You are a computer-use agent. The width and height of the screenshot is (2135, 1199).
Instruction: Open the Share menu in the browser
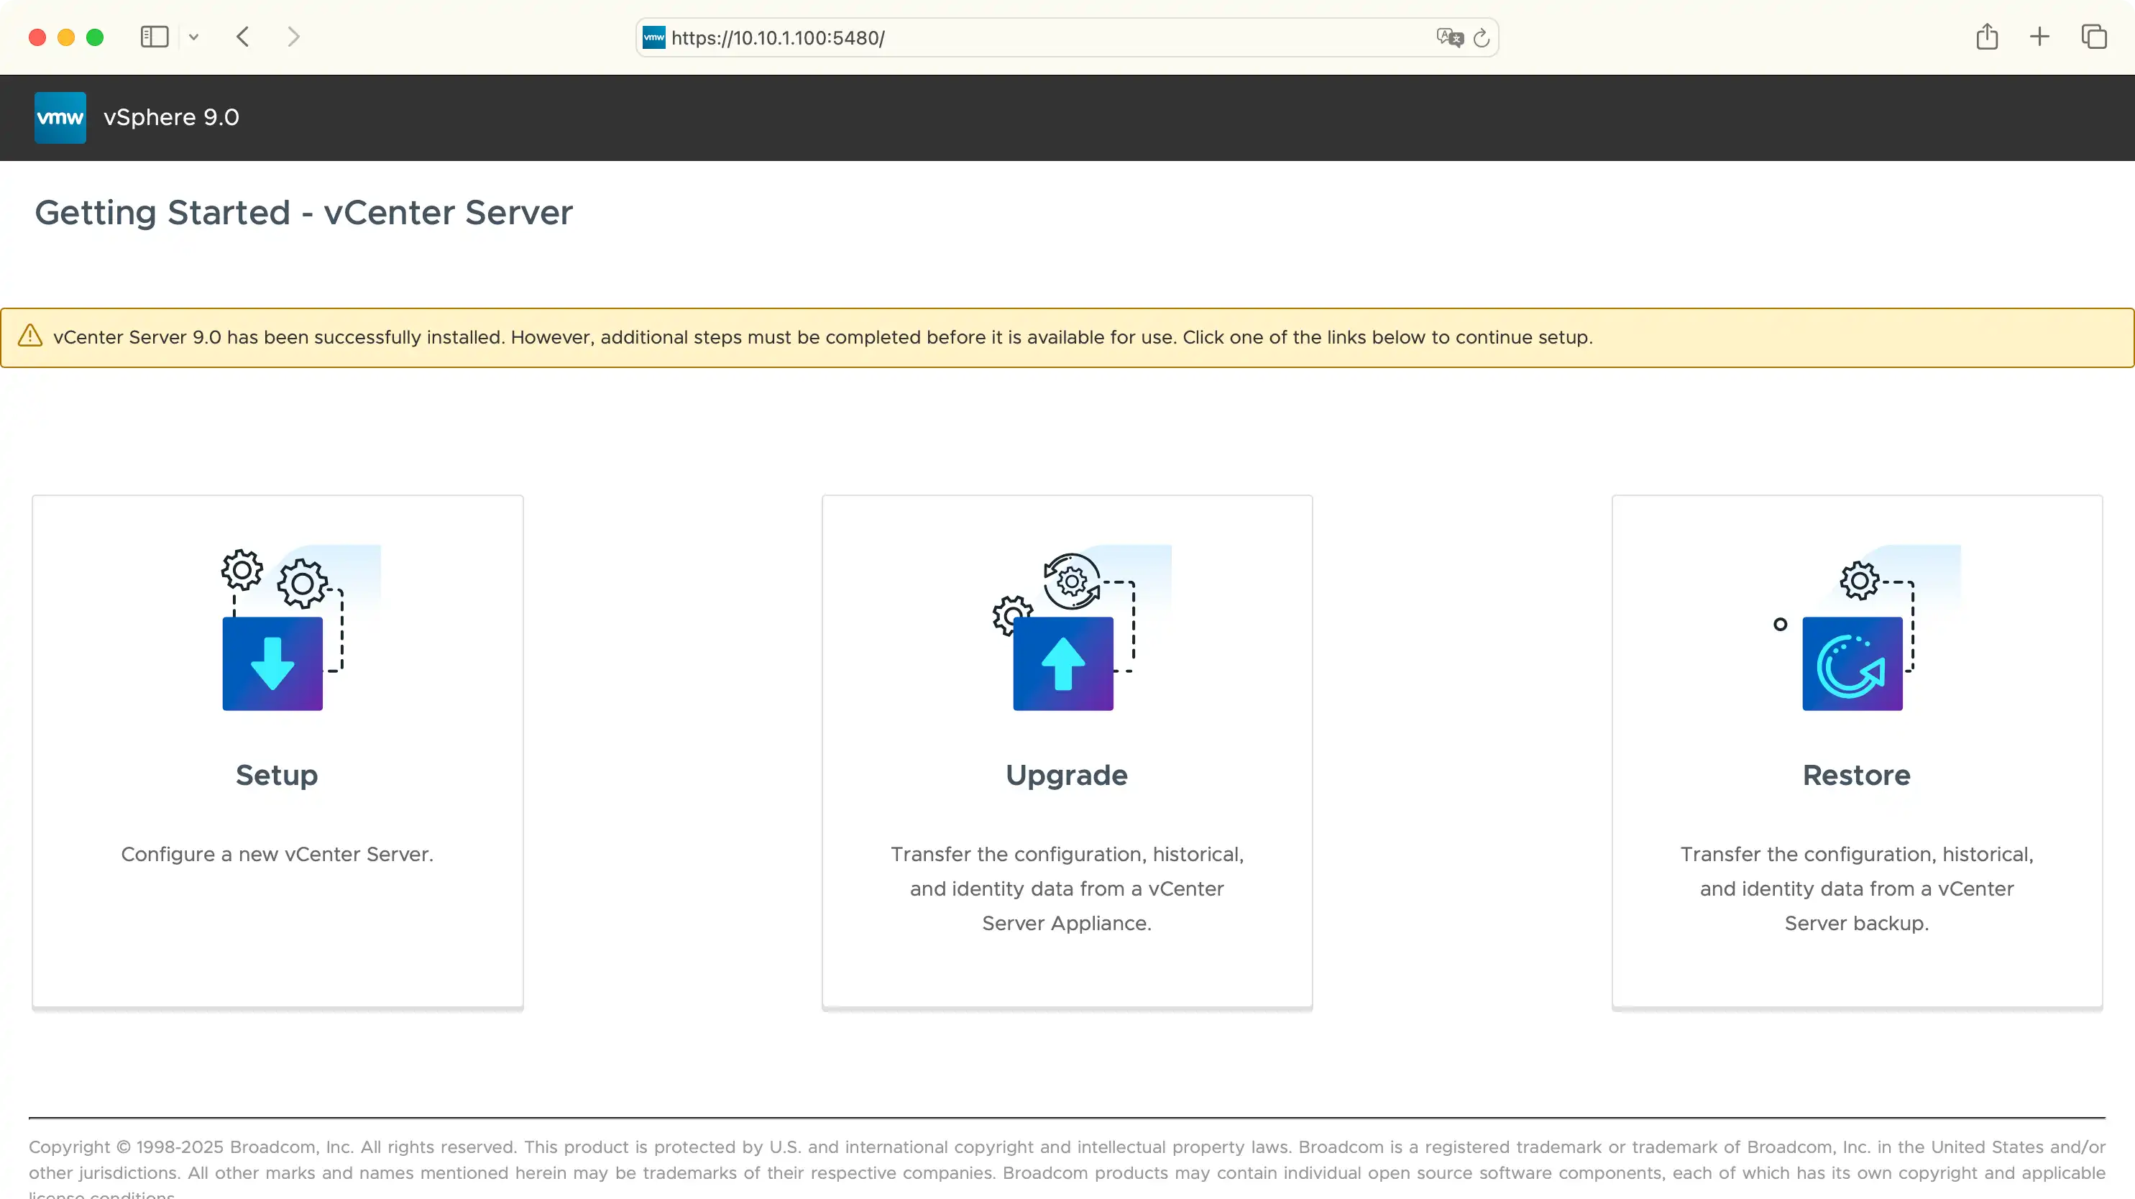coord(1985,37)
